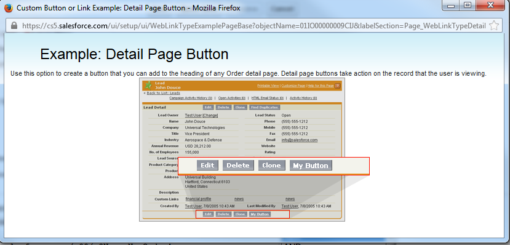Click the info@salesforce.com email link
Screen dimensions: 510x245
pos(300,140)
